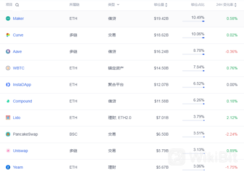Click the PancakeSwap logo icon
The width and height of the screenshot is (244, 173).
click(x=8, y=134)
